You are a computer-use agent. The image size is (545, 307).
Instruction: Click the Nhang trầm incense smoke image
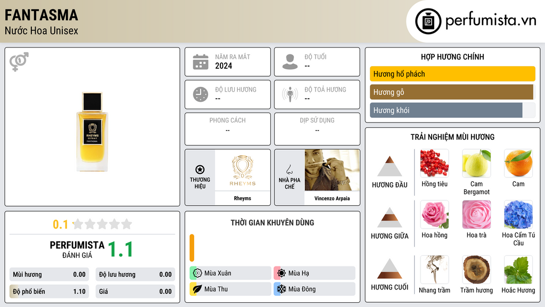(x=434, y=269)
